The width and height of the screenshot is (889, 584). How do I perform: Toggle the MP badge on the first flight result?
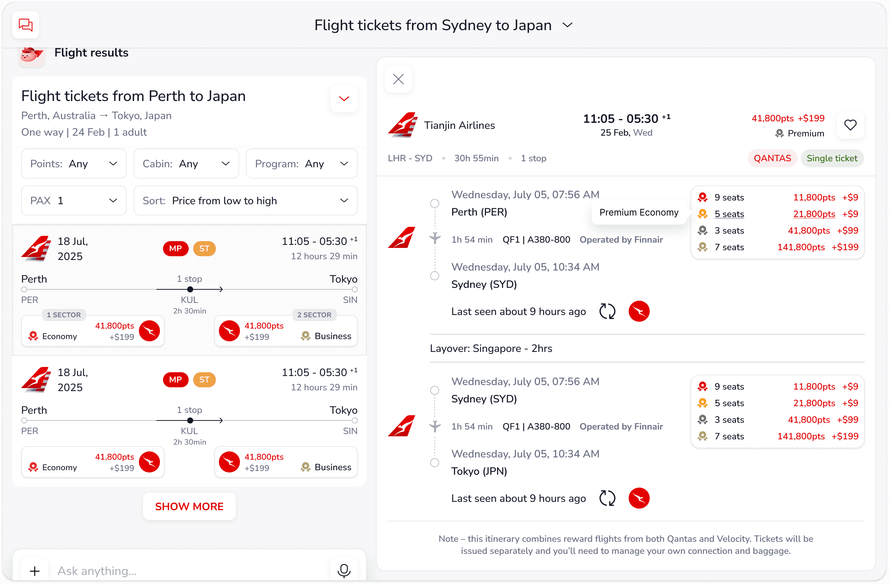[175, 249]
